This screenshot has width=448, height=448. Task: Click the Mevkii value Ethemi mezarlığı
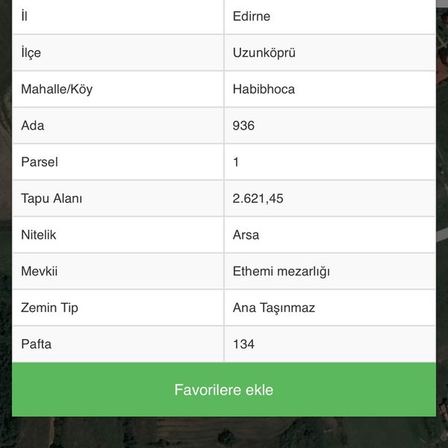click(x=281, y=272)
